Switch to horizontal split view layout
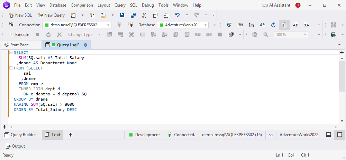Image resolution: width=346 pixels, height=160 pixels. click(328, 135)
